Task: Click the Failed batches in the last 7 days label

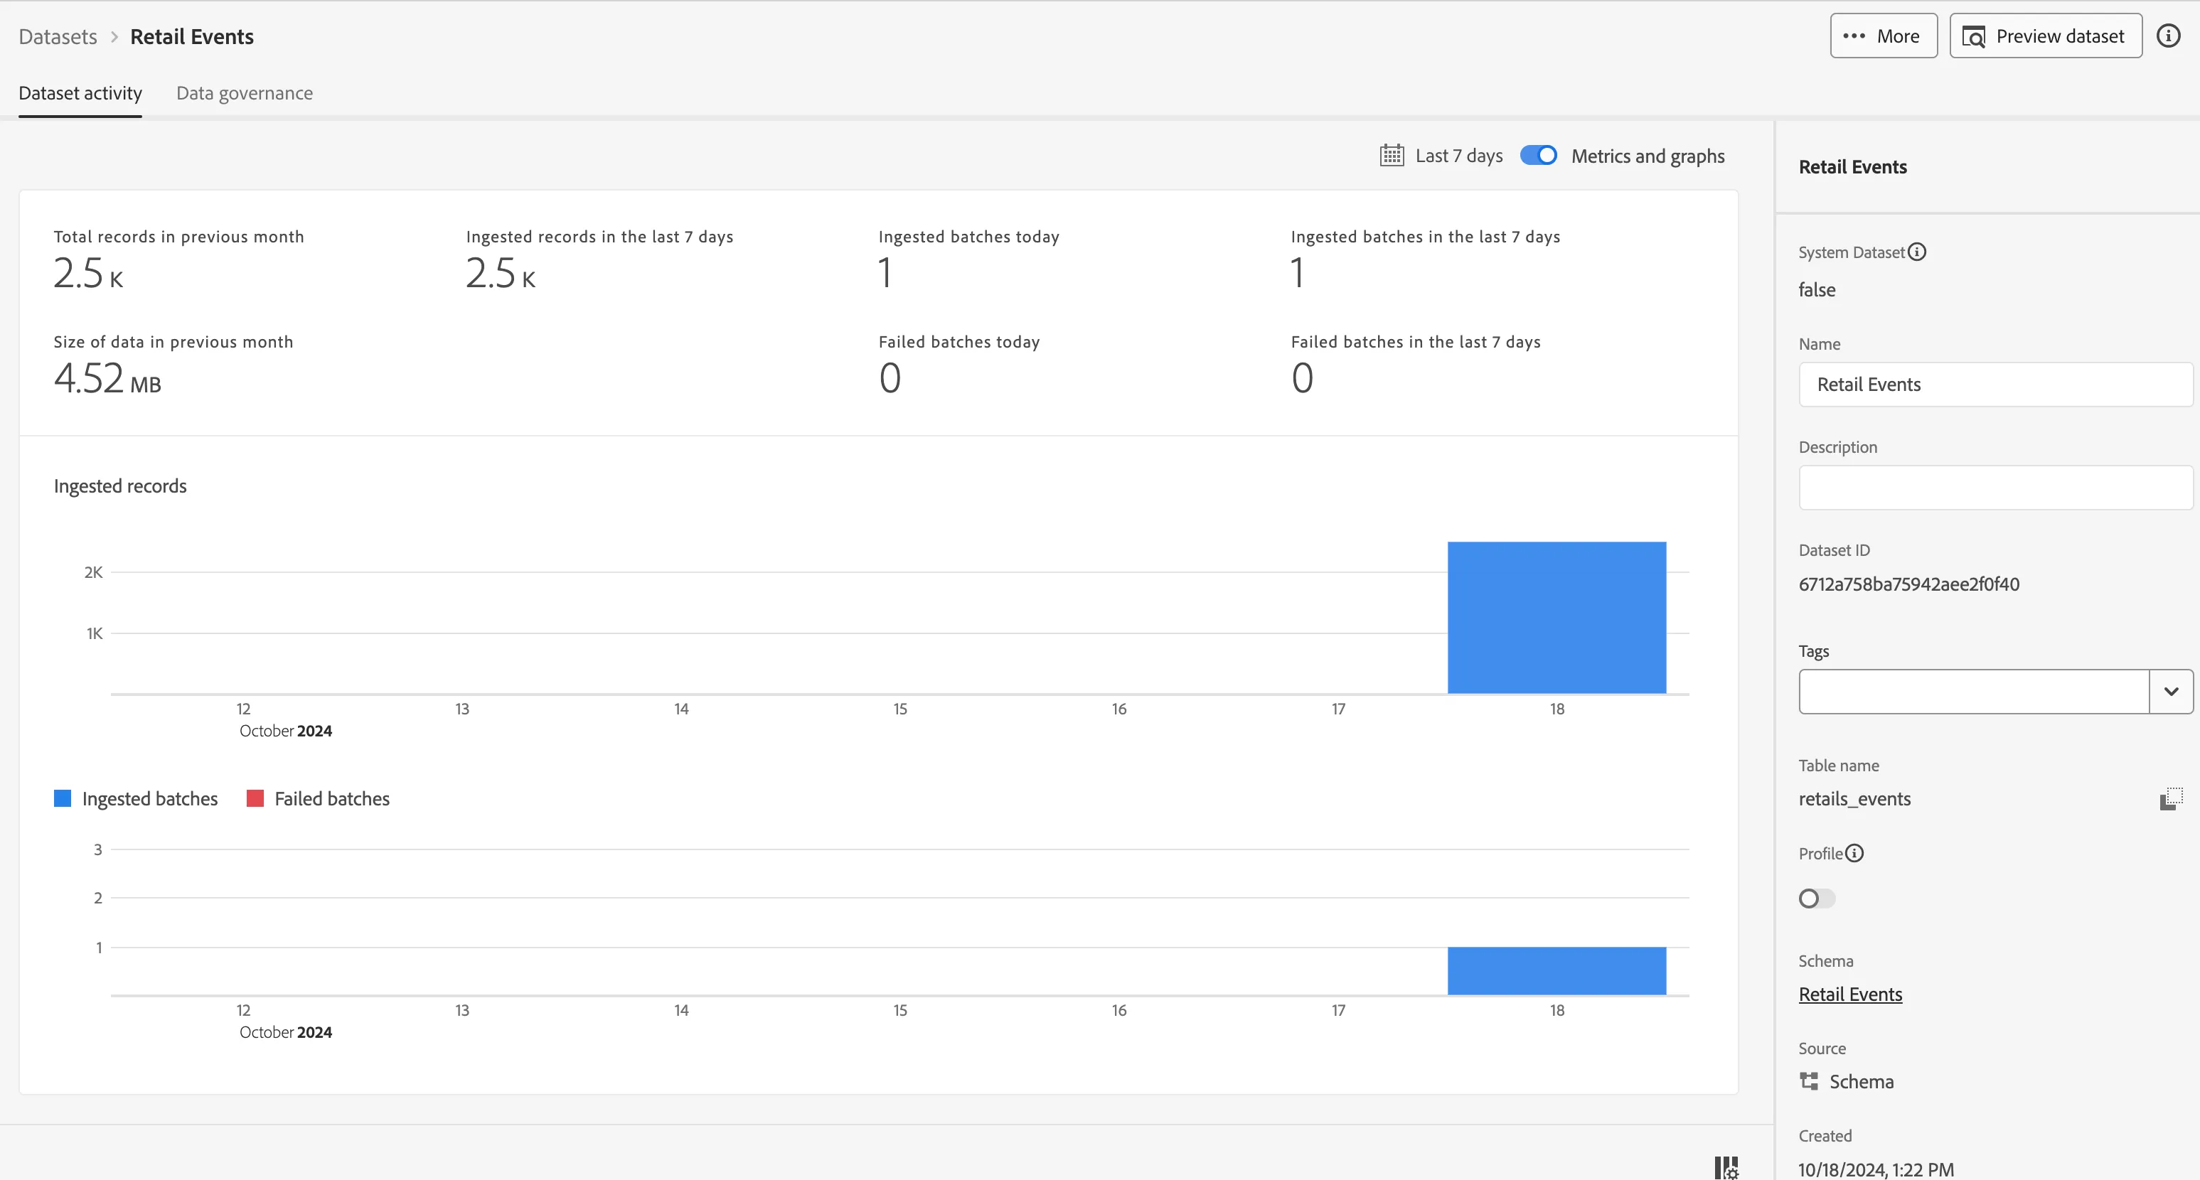Action: coord(1415,341)
